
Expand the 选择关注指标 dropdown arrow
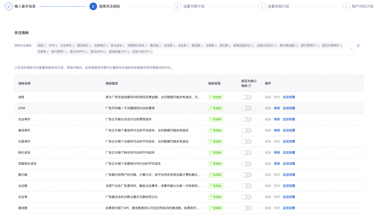pyautogui.click(x=351, y=49)
